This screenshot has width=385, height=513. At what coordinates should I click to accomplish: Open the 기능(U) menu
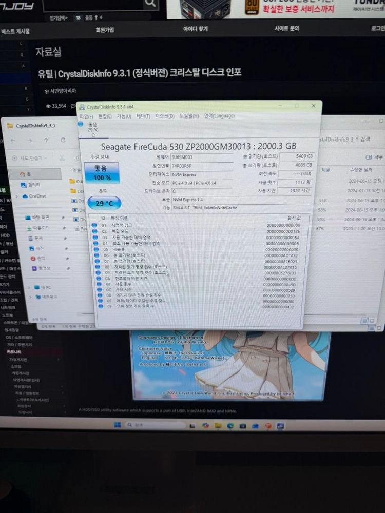(x=124, y=116)
